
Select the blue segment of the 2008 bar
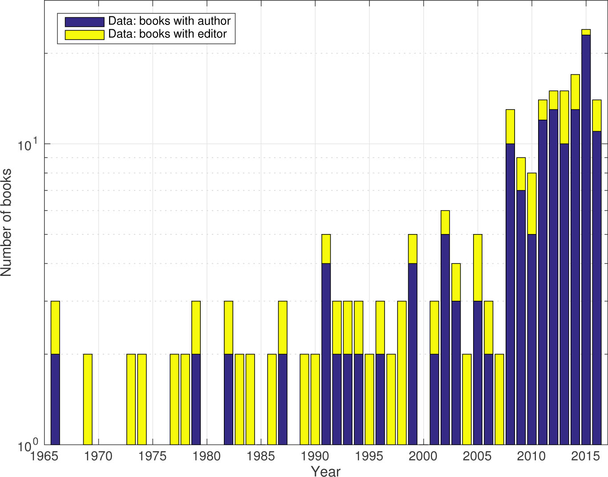point(510,294)
